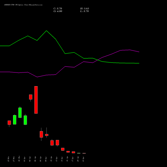Click the green candlestick for 01 Apr

[25, 120]
